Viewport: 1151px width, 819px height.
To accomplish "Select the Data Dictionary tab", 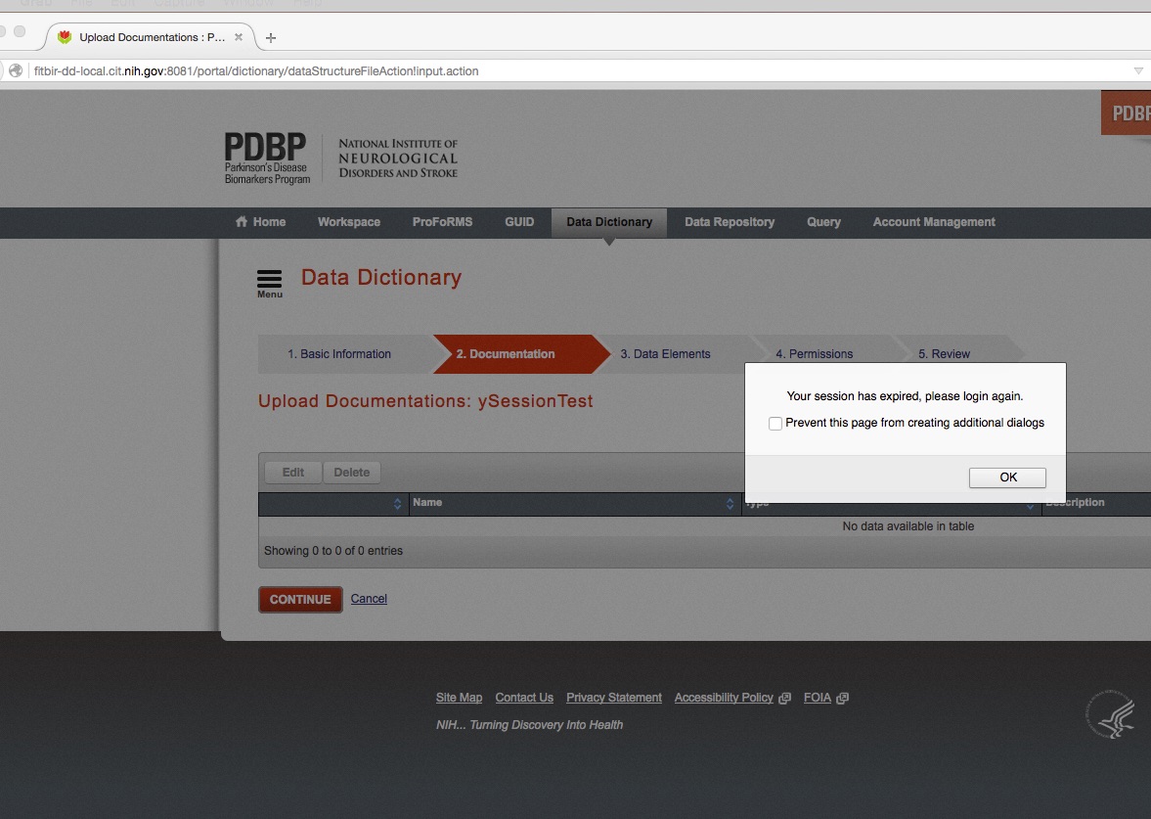I will [x=609, y=222].
